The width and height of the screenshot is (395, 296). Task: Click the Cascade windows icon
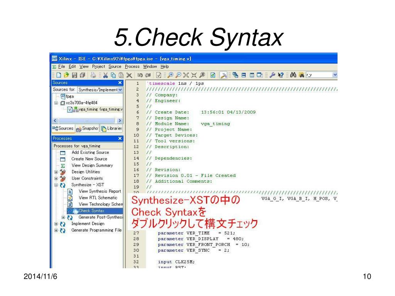[236, 75]
